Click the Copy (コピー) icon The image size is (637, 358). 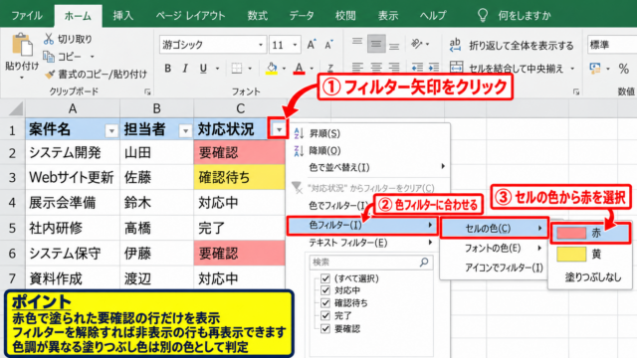click(49, 57)
